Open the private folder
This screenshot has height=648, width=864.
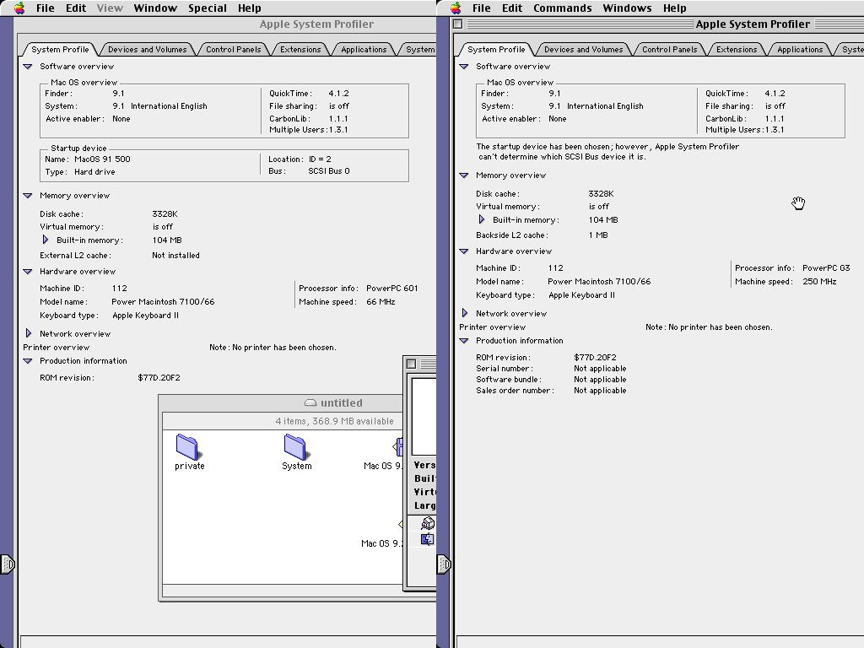[187, 446]
